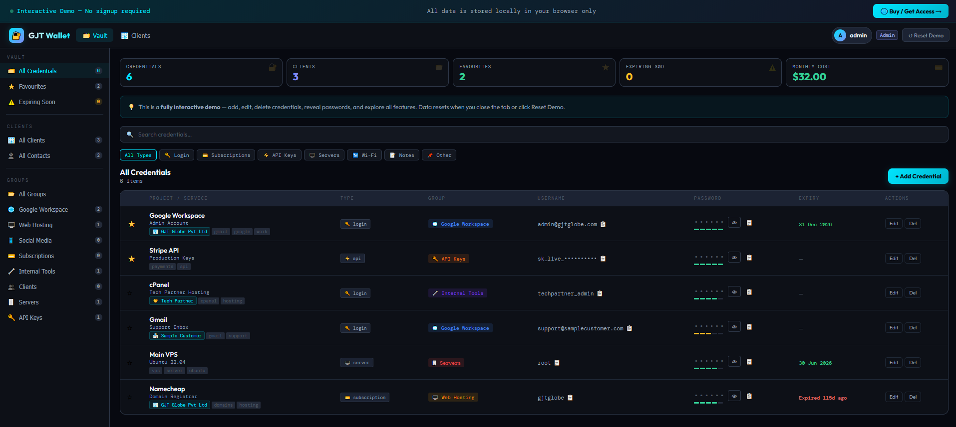Image resolution: width=956 pixels, height=427 pixels.
Task: Click the Sample Customer client tag
Action: pyautogui.click(x=177, y=336)
